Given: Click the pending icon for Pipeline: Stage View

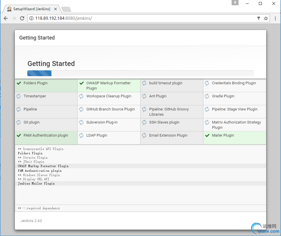Looking at the screenshot, I should (x=207, y=109).
